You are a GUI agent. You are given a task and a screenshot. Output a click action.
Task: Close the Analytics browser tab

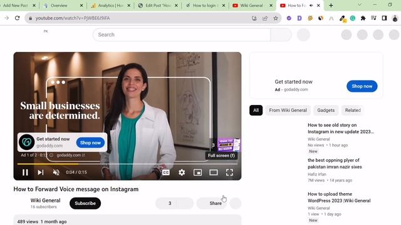click(x=128, y=6)
